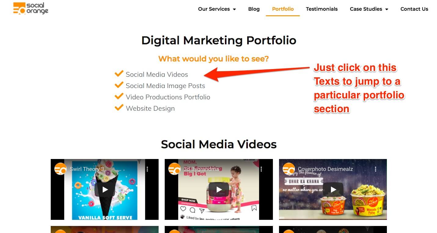Open more options on 3d Bygrandma video
Screen dimensions: 437x233
point(261,169)
